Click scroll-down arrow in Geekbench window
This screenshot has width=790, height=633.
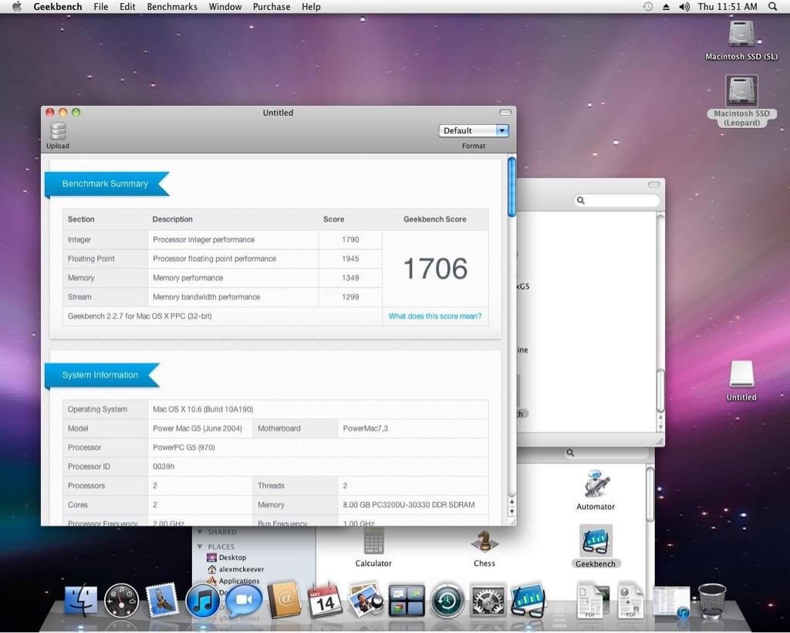pyautogui.click(x=512, y=512)
